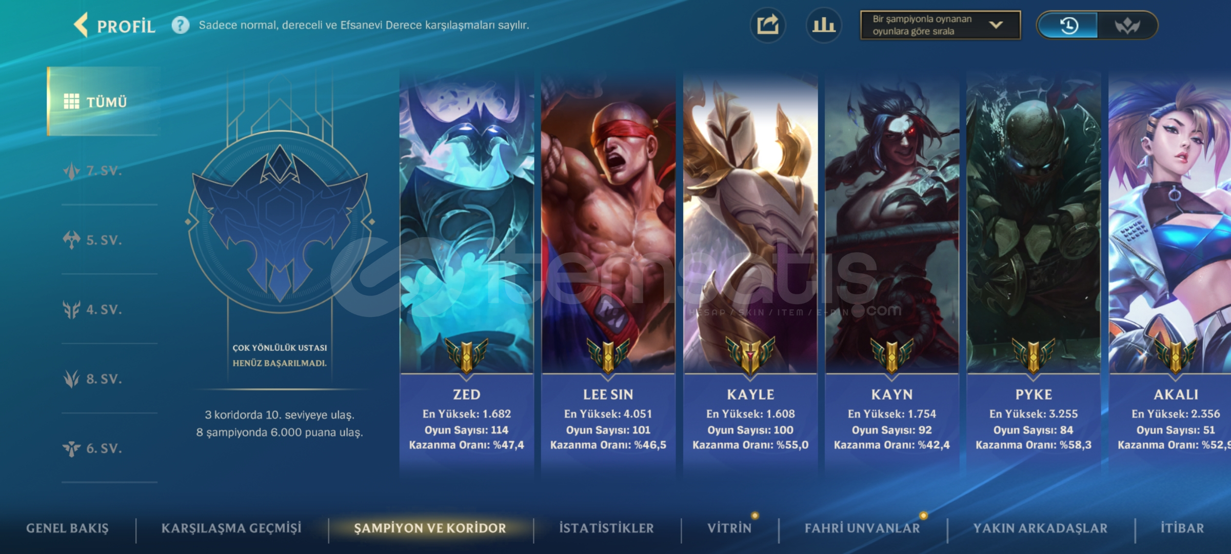Go to the GENEL BAKIŞ tab
Image resolution: width=1231 pixels, height=554 pixels.
(x=67, y=528)
